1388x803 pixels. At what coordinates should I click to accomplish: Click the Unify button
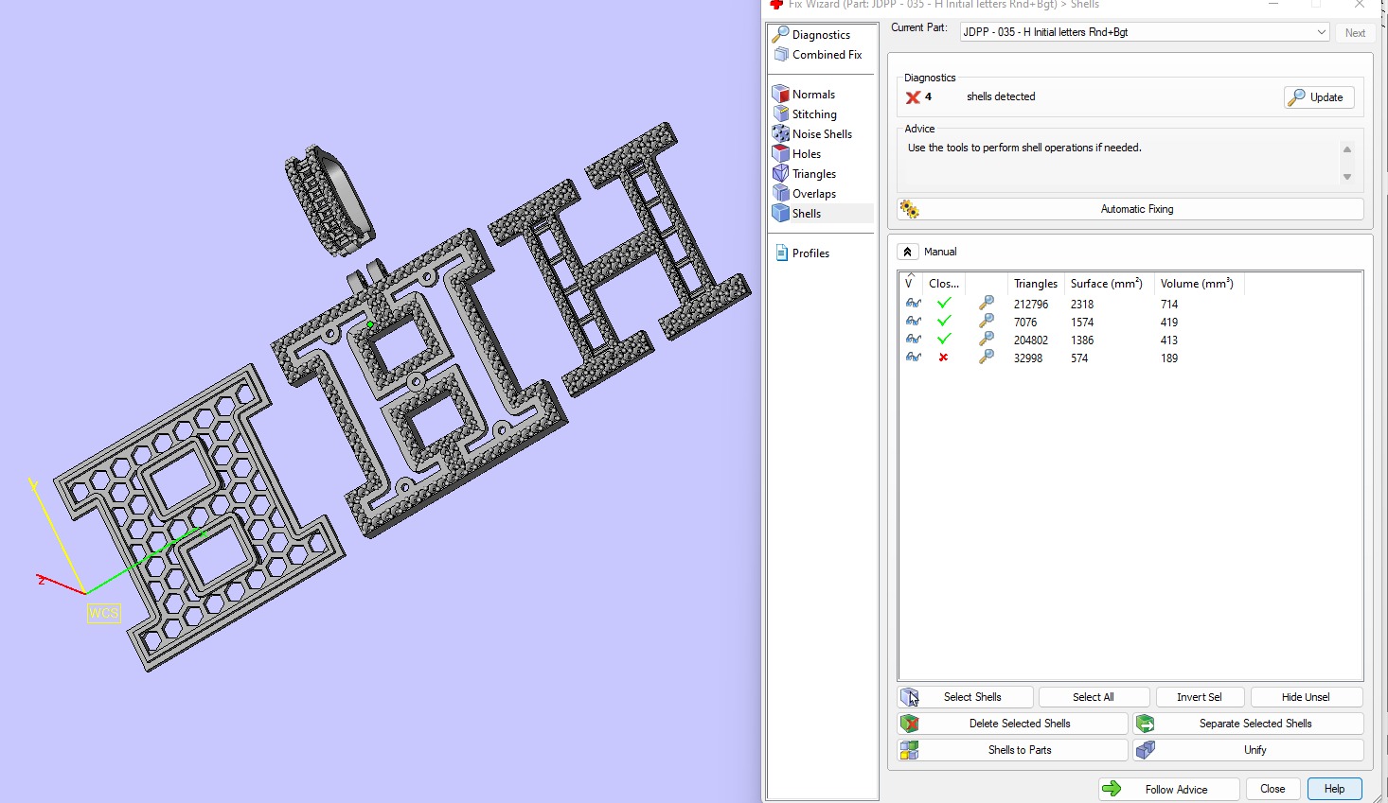tap(1249, 750)
